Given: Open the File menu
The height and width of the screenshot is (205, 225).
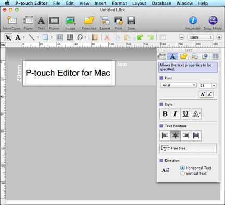Looking at the screenshot, I should tap(57, 3).
